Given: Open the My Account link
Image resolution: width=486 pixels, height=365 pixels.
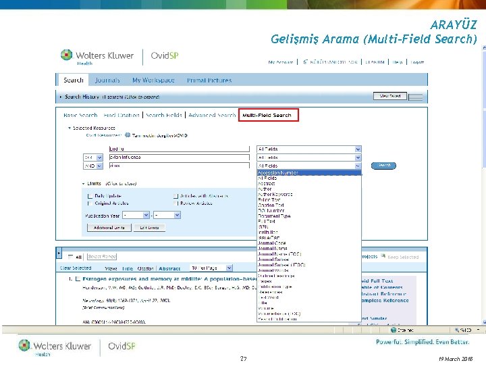Looking at the screenshot, I should 281,62.
